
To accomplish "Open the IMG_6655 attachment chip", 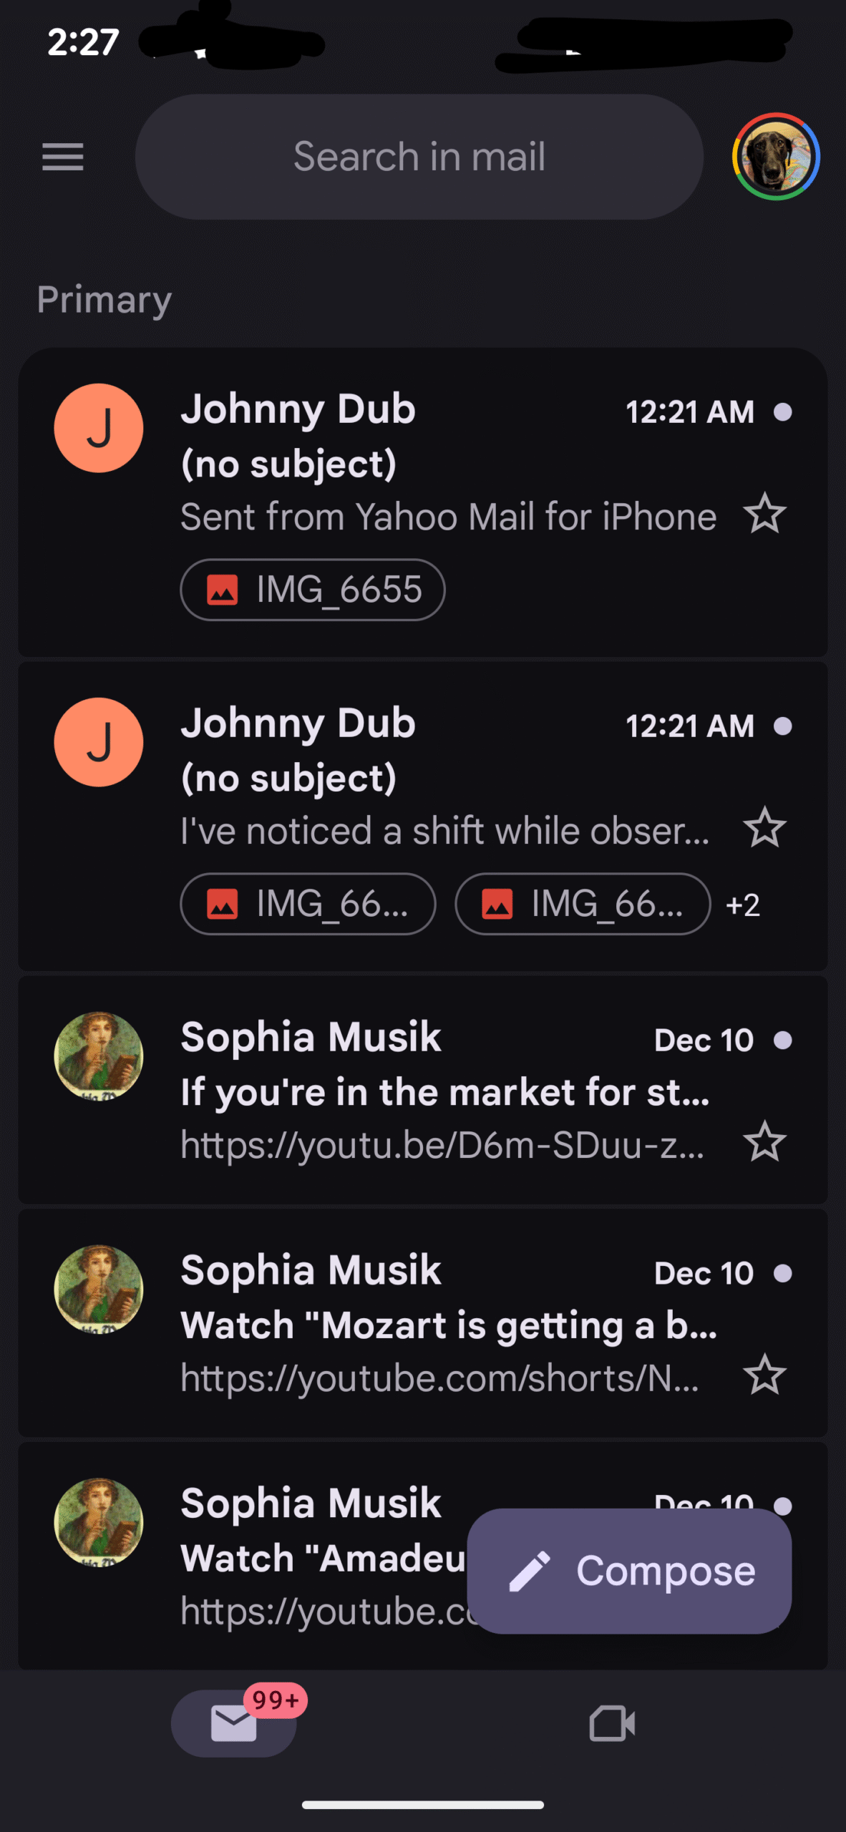I will pos(312,590).
